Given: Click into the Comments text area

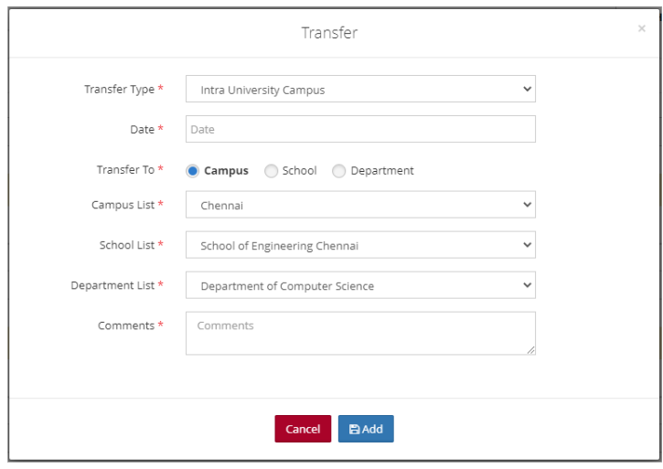Looking at the screenshot, I should 360,333.
